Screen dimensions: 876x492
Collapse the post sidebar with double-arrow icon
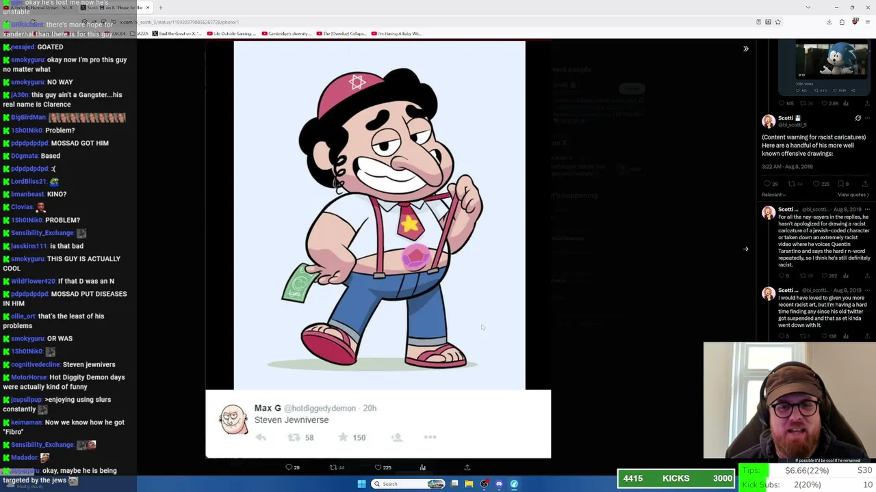(746, 49)
